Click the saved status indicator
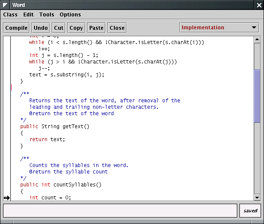 click(250, 211)
